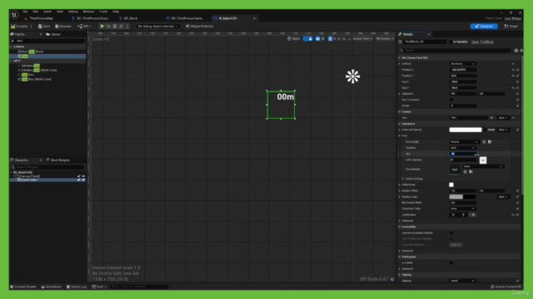This screenshot has height=299, width=533.
Task: Click the Shadow Color swatch
Action: point(462,197)
